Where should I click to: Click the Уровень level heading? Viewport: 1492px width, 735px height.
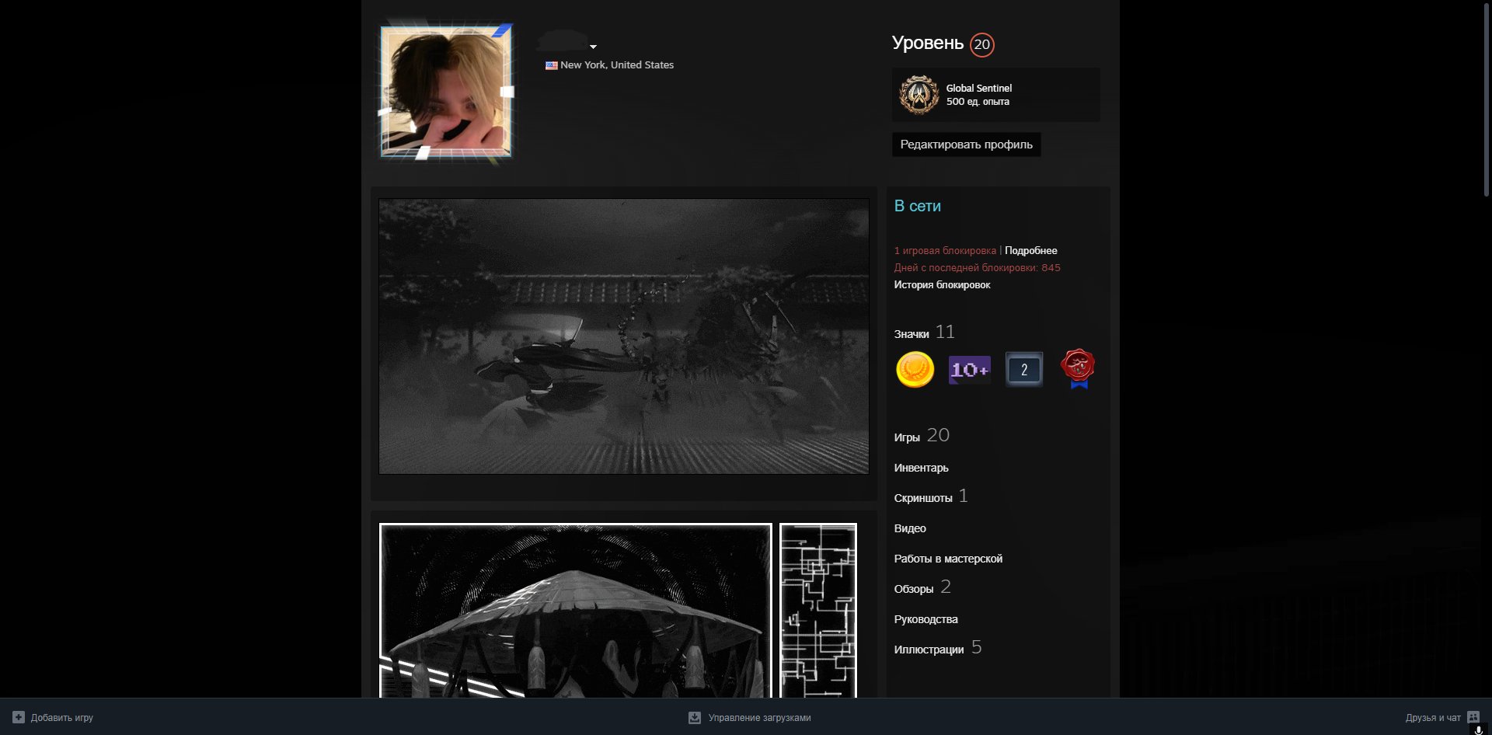(927, 43)
